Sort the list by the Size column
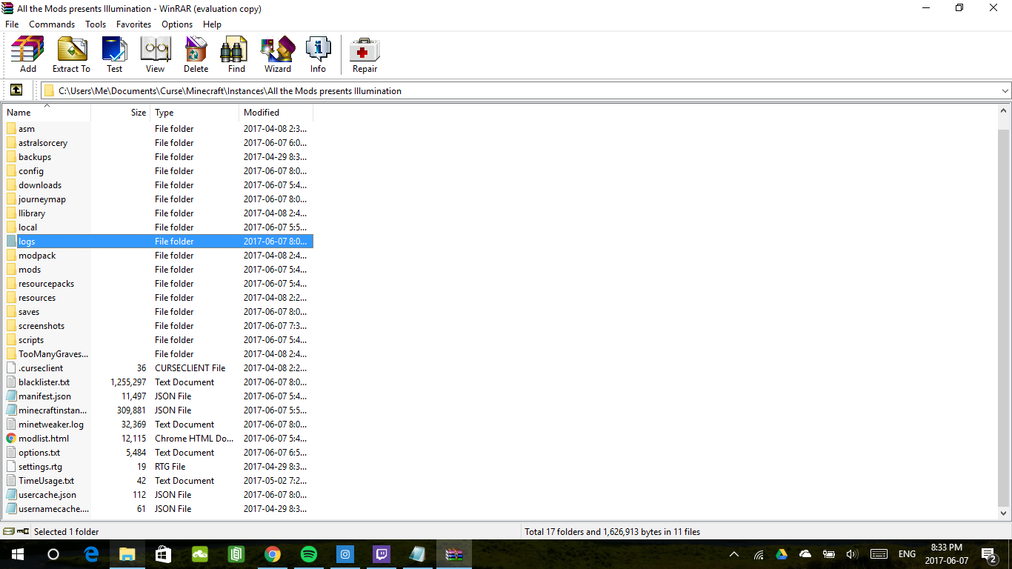The width and height of the screenshot is (1012, 569). pos(120,113)
